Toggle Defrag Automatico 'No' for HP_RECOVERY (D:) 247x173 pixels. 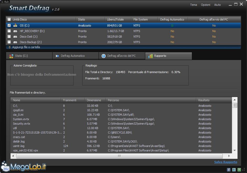coord(172,31)
